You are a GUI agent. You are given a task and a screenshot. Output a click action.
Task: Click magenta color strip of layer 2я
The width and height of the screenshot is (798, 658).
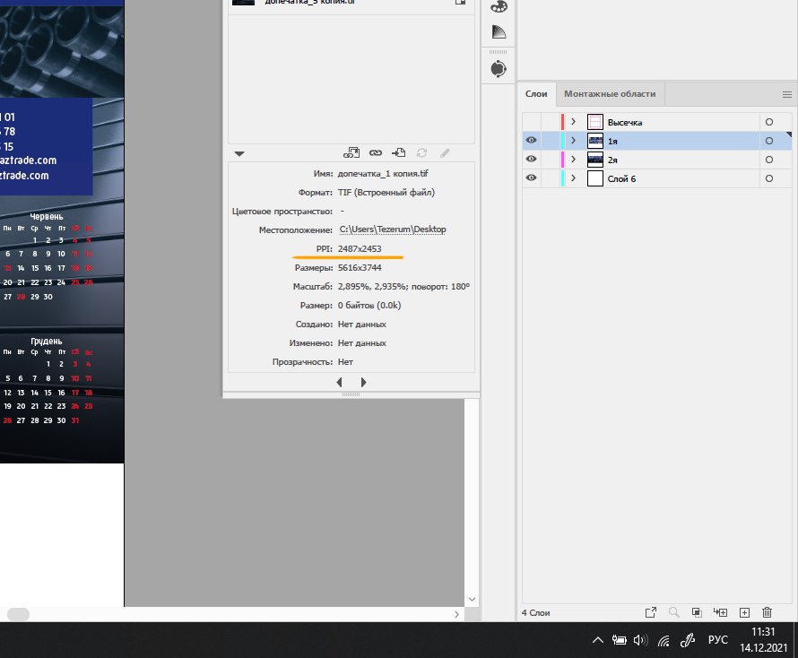pyautogui.click(x=562, y=160)
